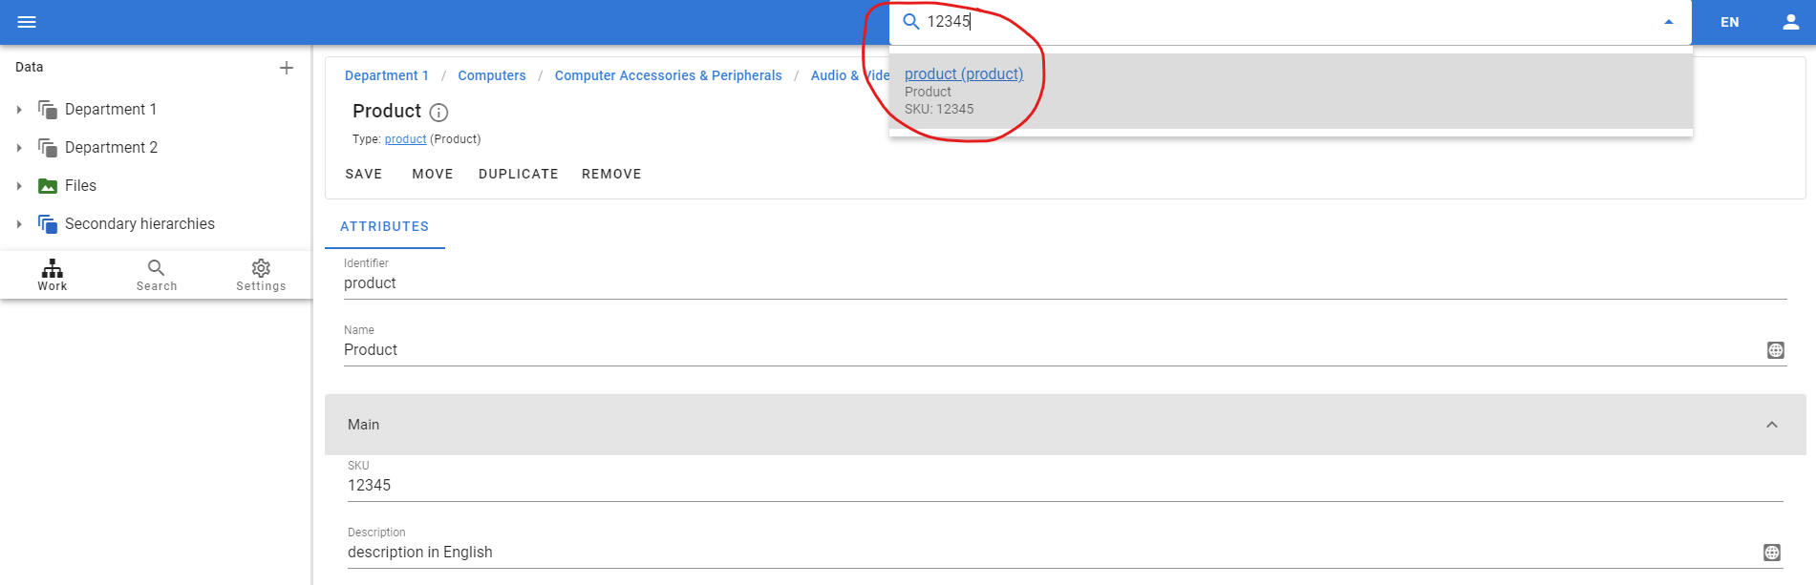Go to Audio & Video breadcrumb
Image resolution: width=1816 pixels, height=585 pixels.
(849, 75)
